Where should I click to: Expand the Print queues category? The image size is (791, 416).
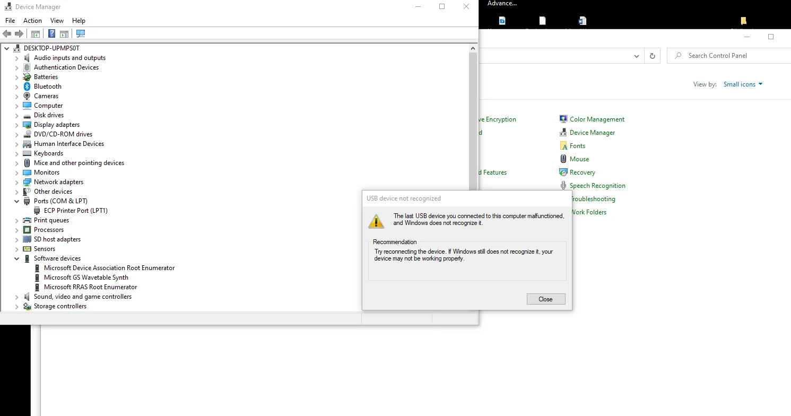(17, 220)
